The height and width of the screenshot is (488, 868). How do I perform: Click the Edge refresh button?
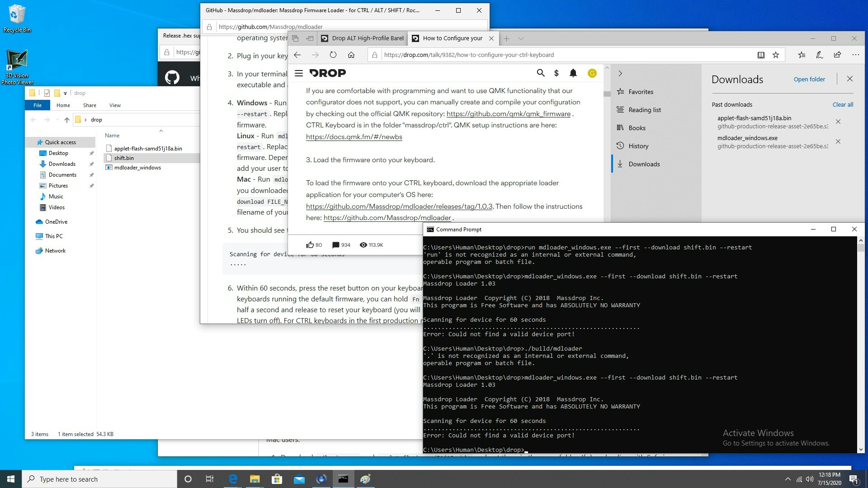(333, 55)
